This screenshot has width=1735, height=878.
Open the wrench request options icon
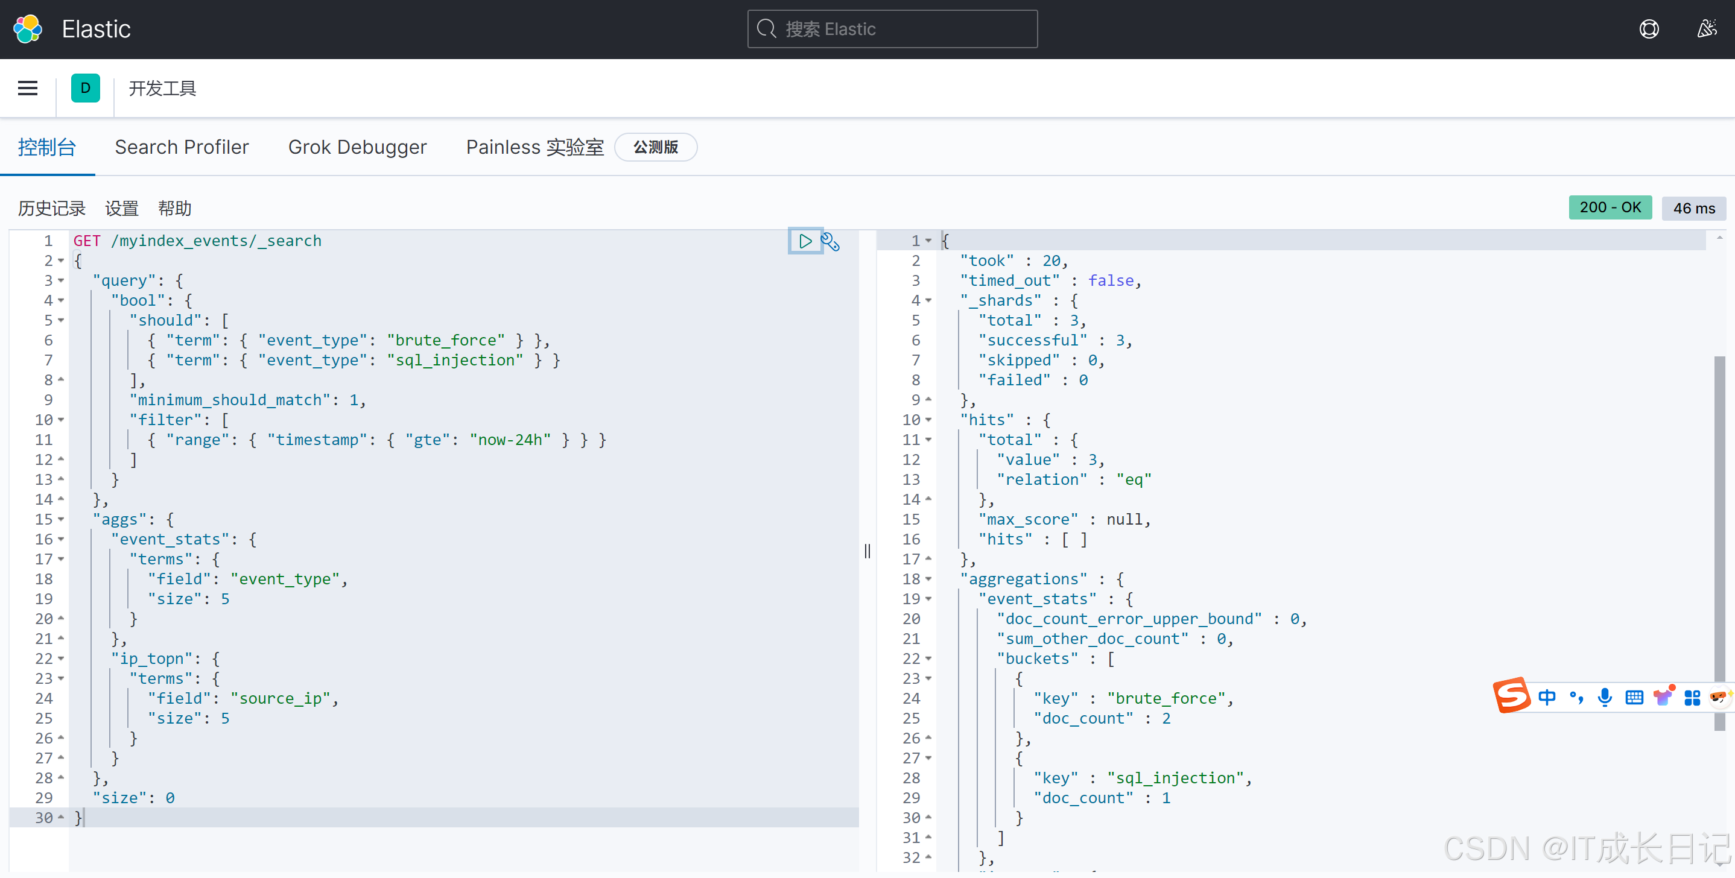(x=831, y=242)
